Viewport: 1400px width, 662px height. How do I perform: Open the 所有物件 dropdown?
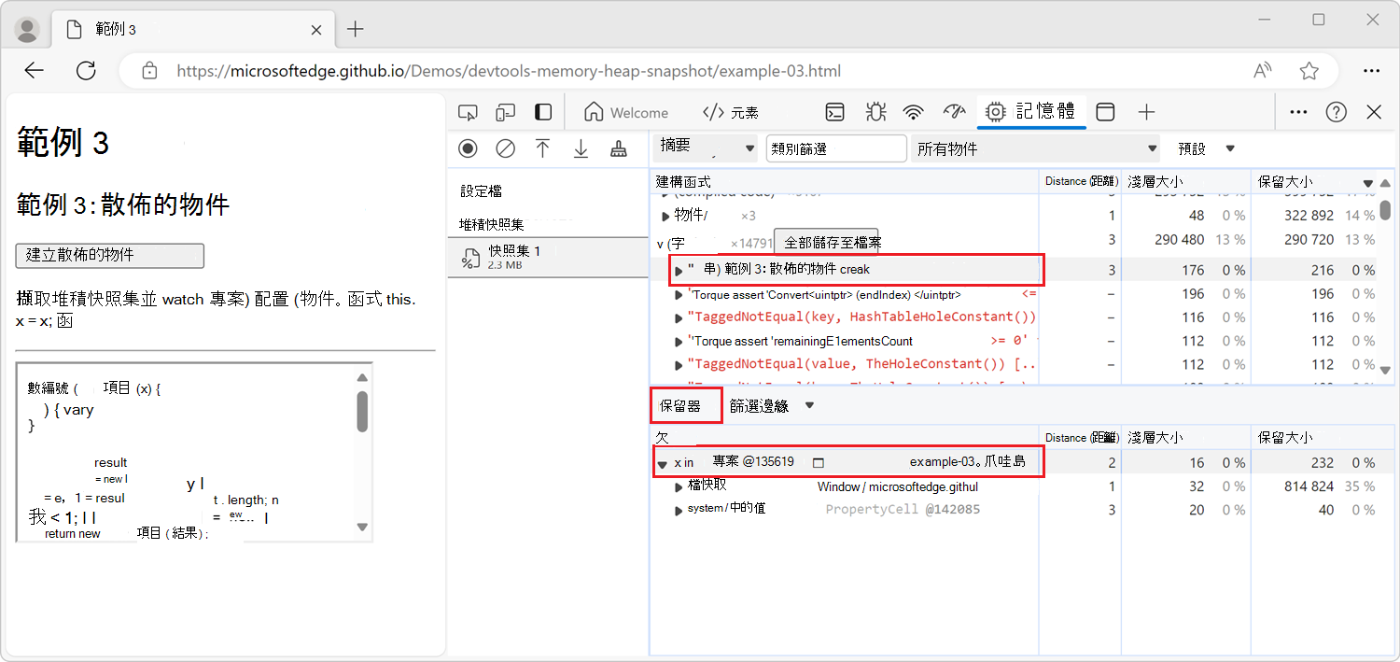tap(1035, 148)
